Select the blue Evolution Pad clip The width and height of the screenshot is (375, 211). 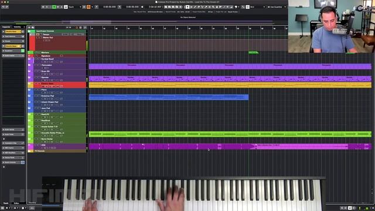(169, 97)
